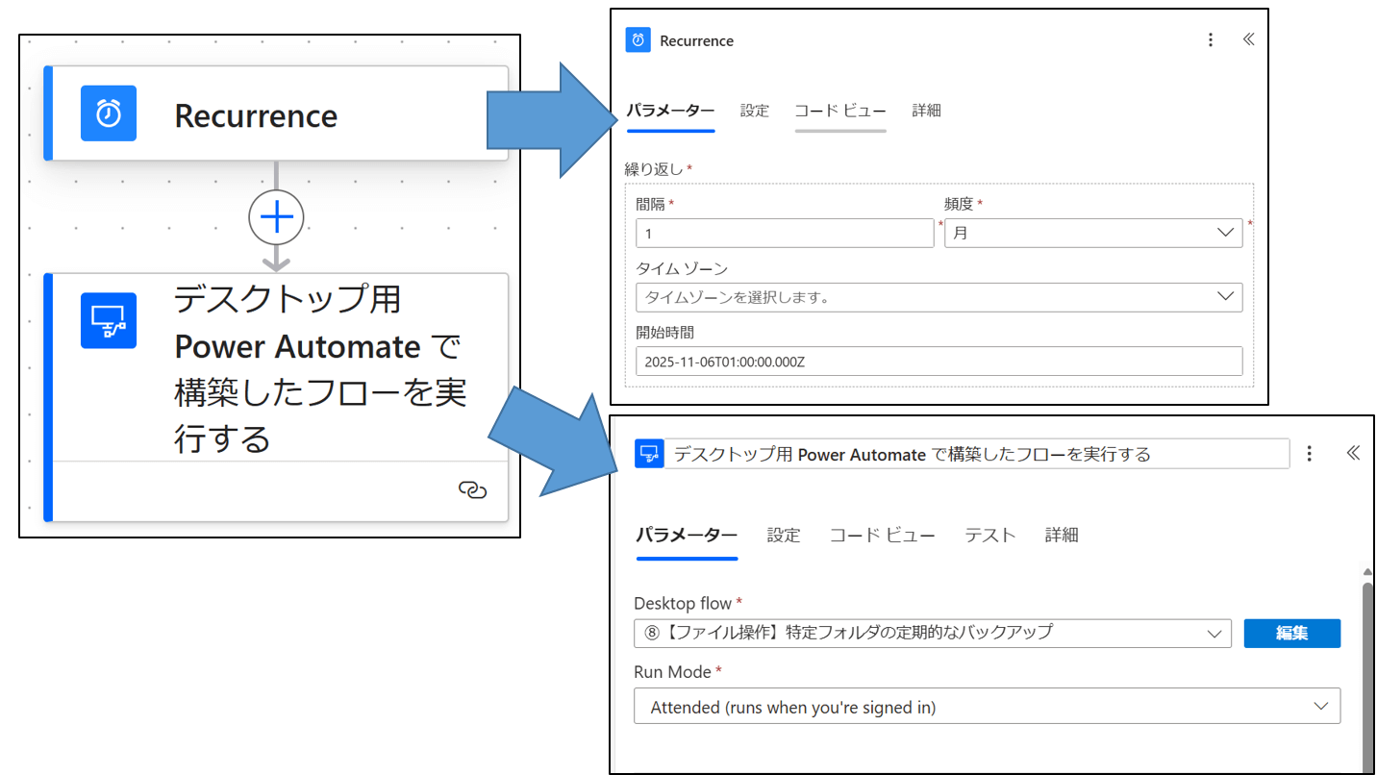The height and width of the screenshot is (775, 1377).
Task: Click the 開始時間 input field
Action: click(939, 361)
